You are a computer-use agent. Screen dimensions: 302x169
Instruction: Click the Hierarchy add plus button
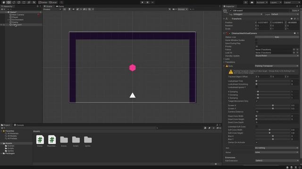pos(2,9)
